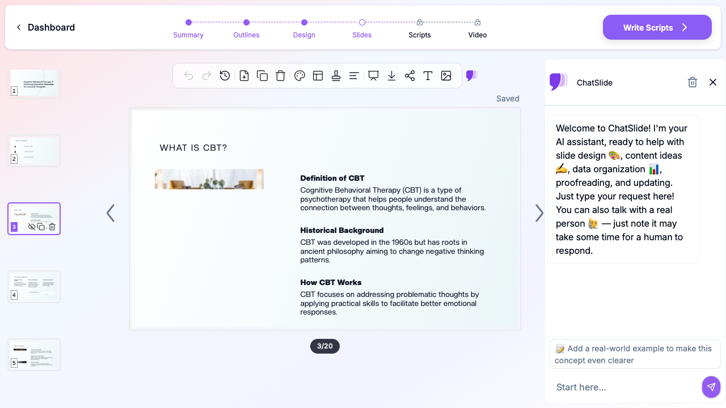Go back to Dashboard
726x408 pixels.
[x=45, y=27]
